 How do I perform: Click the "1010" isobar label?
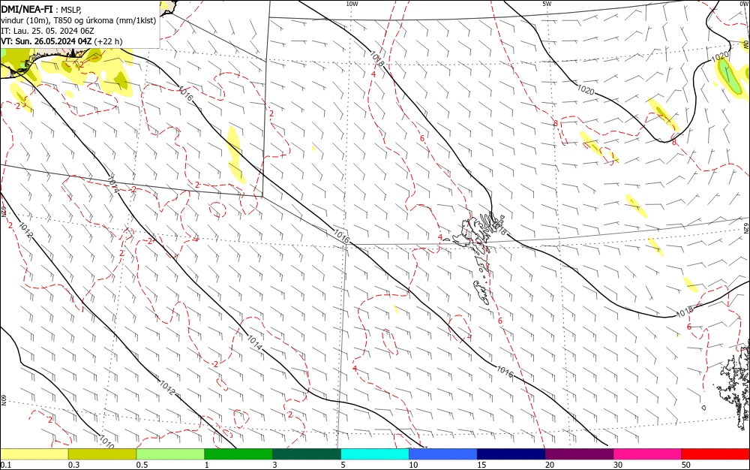coord(106,442)
